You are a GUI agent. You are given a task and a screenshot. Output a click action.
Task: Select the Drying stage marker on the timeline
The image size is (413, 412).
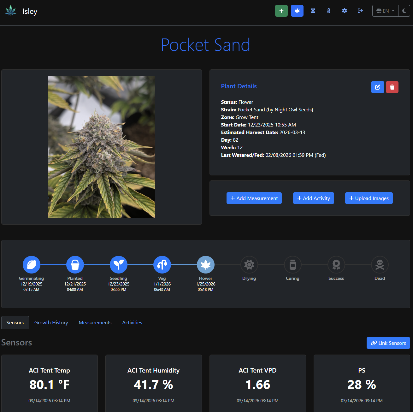pyautogui.click(x=249, y=265)
